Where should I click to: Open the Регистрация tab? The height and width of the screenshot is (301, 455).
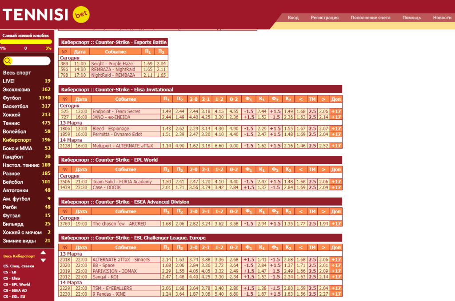pos(324,18)
